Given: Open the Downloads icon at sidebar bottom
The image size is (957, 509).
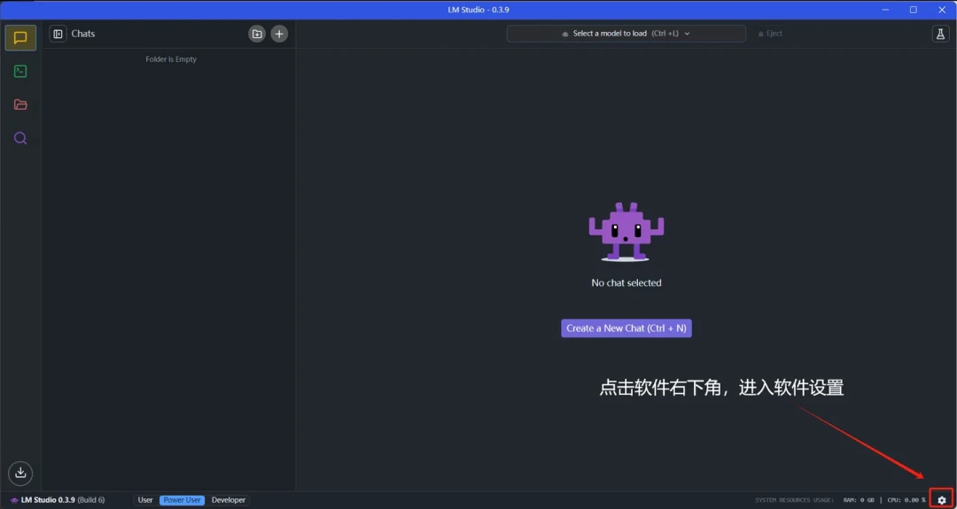Looking at the screenshot, I should pyautogui.click(x=20, y=473).
